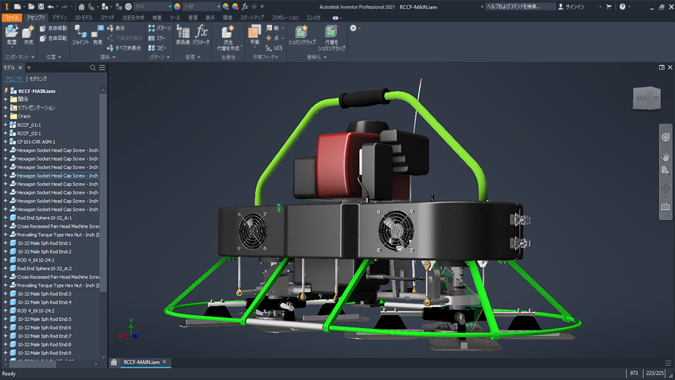Activate the 拘束 constrain tool
This screenshot has height=380, width=675.
click(98, 34)
